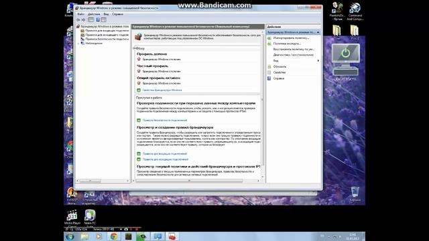Click the firewall globe-and-wall header icon
The image size is (429, 241).
pyautogui.click(x=139, y=37)
